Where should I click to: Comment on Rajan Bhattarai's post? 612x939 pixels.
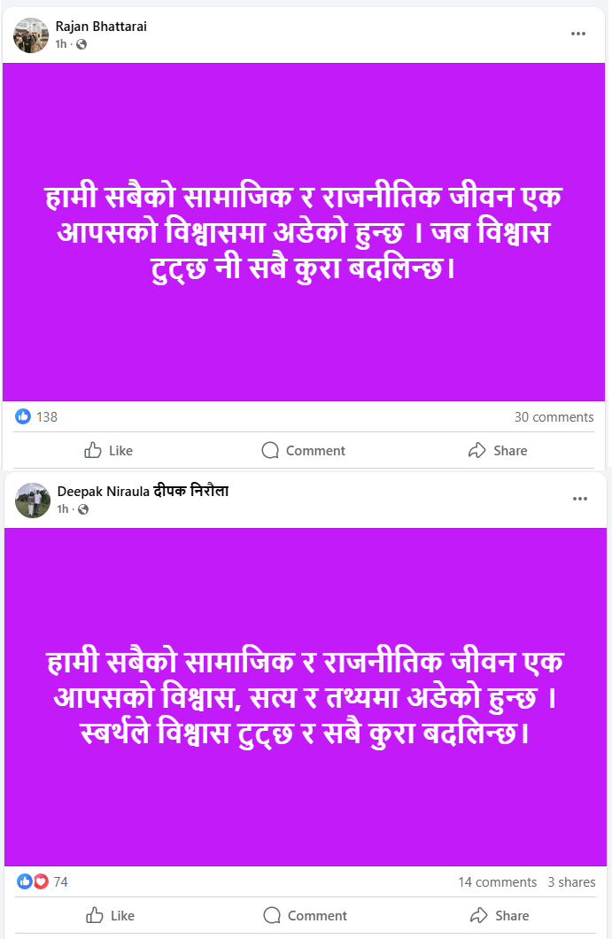pyautogui.click(x=304, y=450)
